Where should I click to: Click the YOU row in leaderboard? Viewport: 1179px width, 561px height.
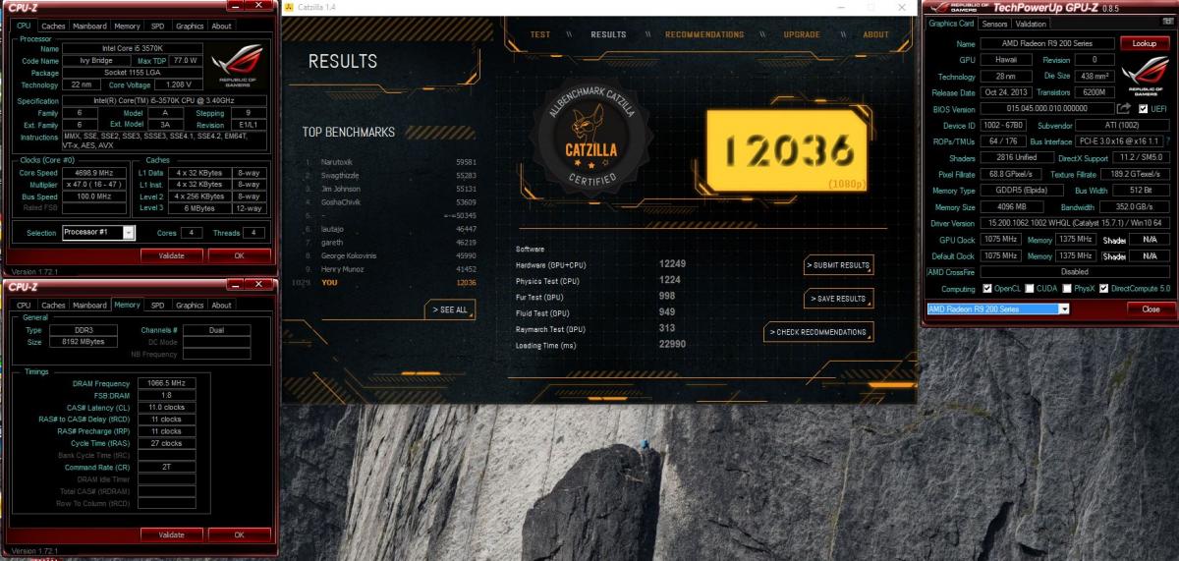pyautogui.click(x=385, y=283)
